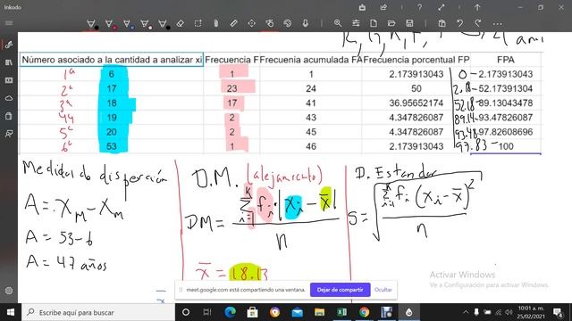Select the first black pen tool

91,24
